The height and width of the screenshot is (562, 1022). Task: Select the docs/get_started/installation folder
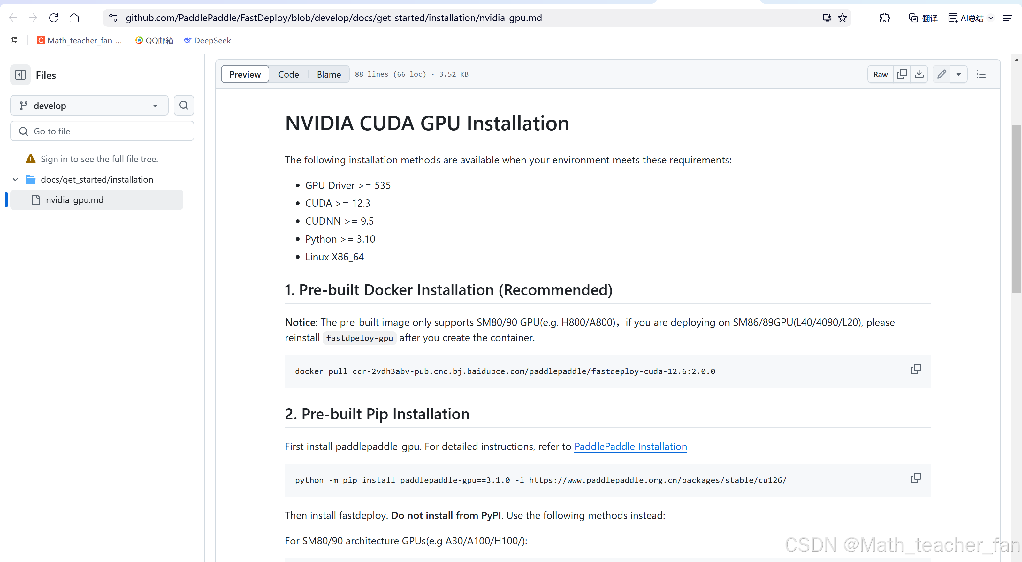pos(97,180)
